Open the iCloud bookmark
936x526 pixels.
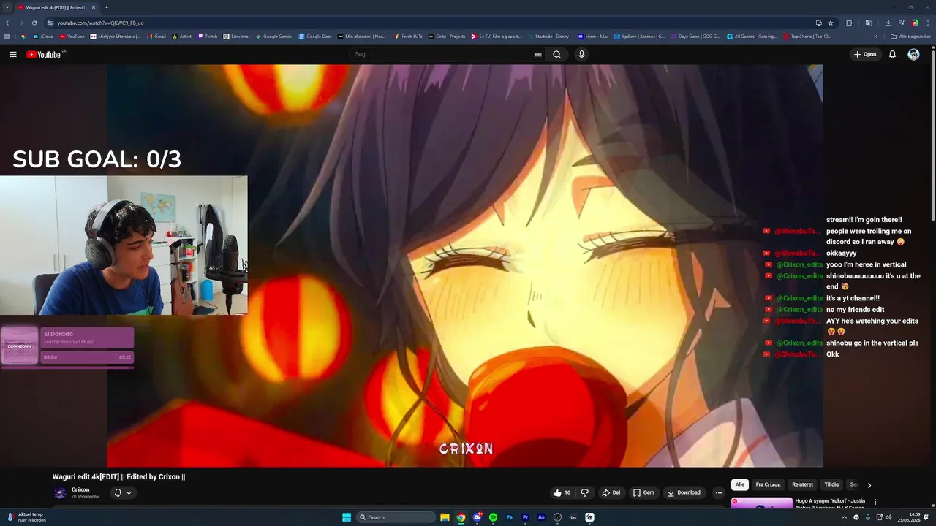[x=43, y=37]
